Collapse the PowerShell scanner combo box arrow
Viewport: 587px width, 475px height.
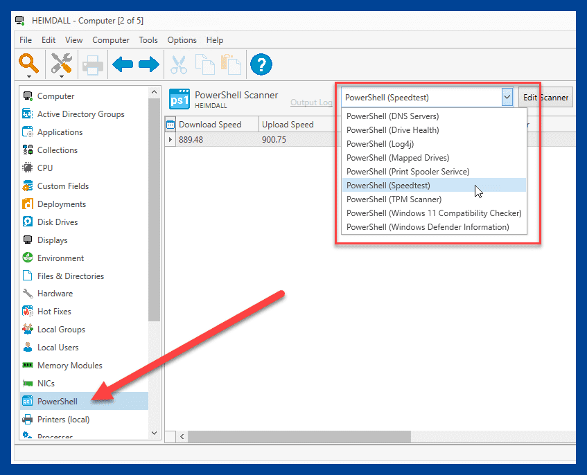tap(507, 97)
